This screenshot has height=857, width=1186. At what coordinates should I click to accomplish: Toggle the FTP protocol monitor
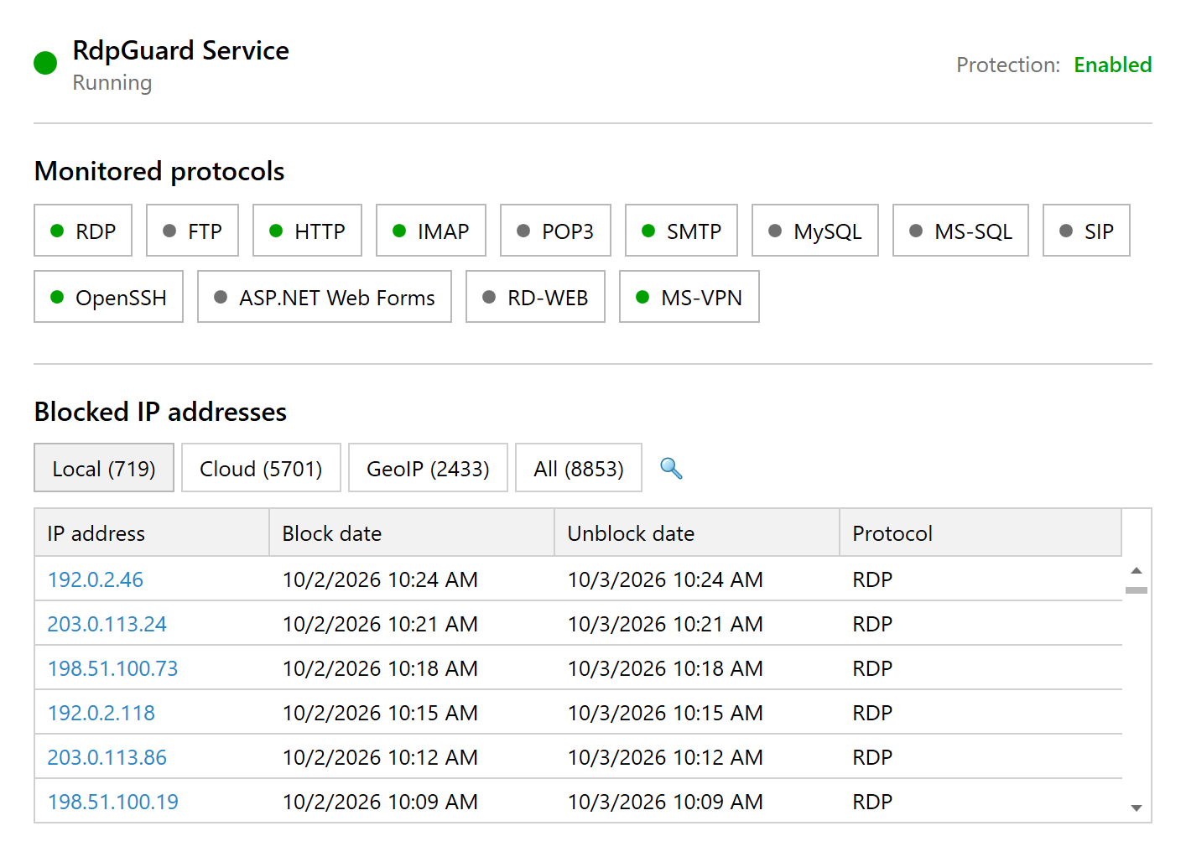192,231
